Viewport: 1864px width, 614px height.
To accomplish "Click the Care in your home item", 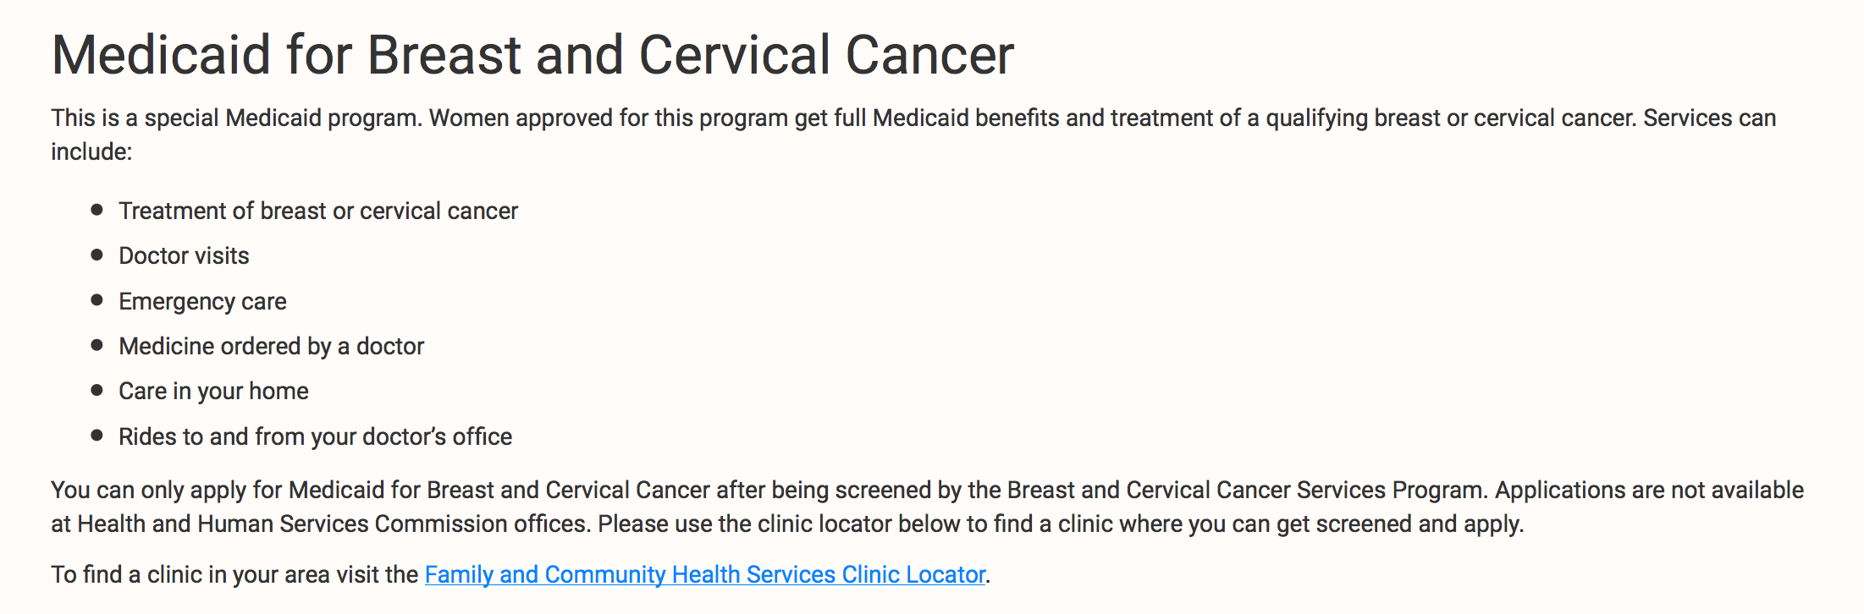I will click(x=213, y=391).
